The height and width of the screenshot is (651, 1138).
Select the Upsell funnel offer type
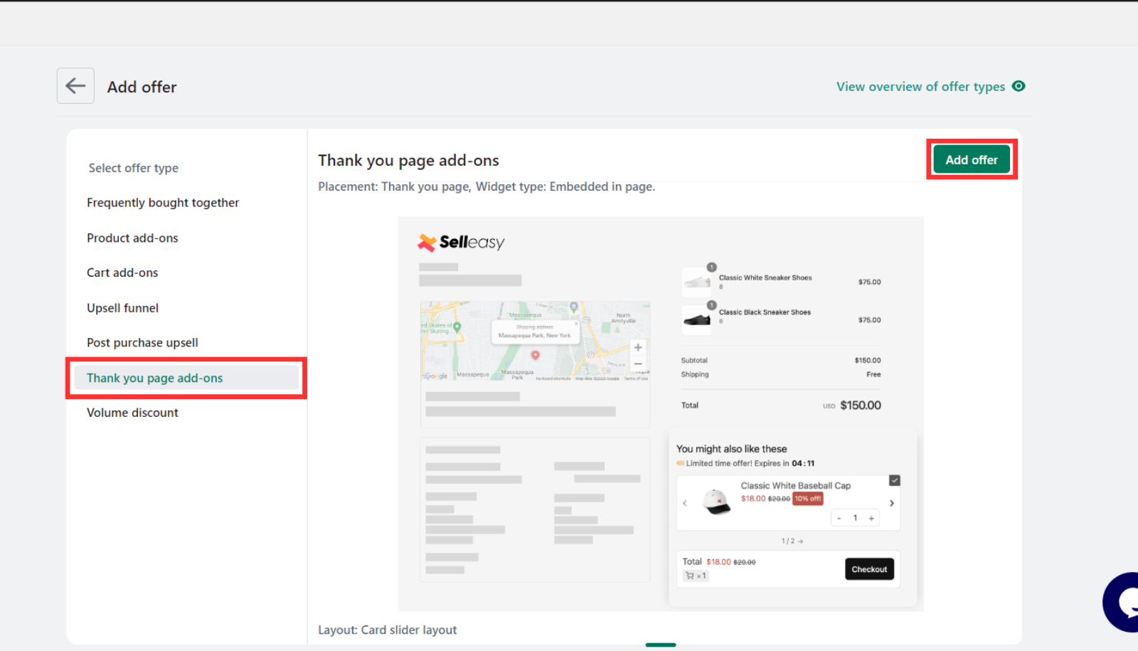coord(122,307)
